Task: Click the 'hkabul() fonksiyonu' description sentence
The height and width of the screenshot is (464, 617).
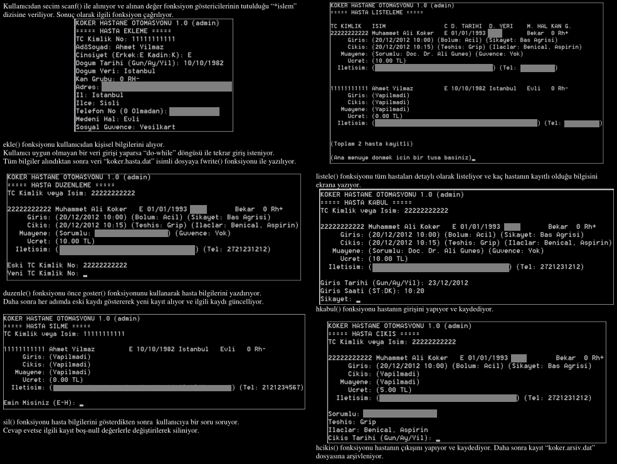Action: pyautogui.click(x=404, y=309)
